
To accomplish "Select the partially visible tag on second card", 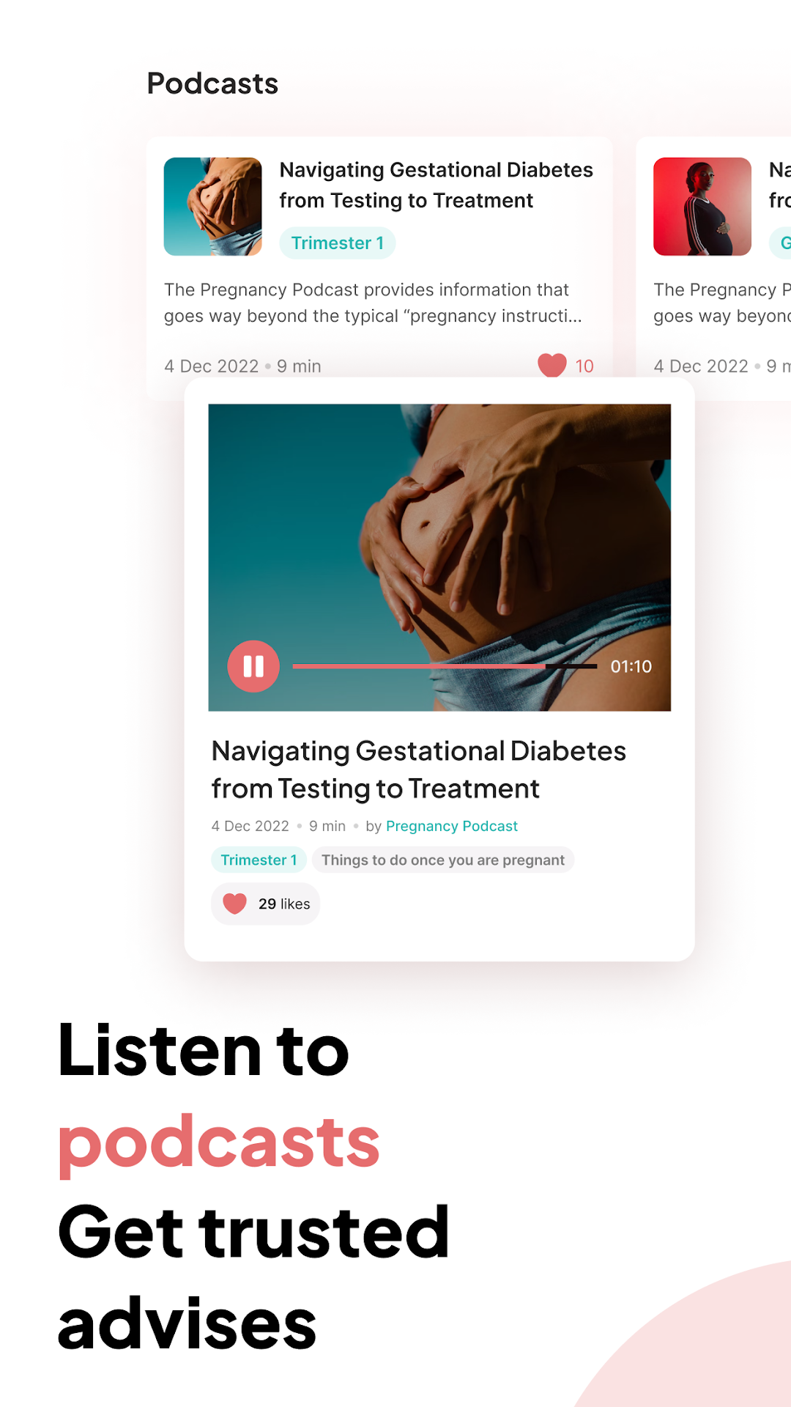I will pyautogui.click(x=780, y=243).
